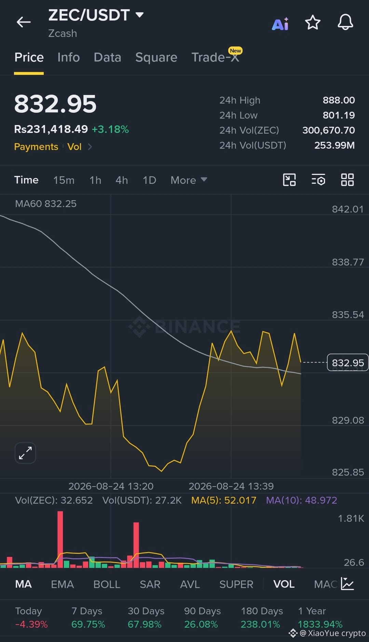Viewport: 369px width, 642px height.
Task: Click the +3.18% change value
Action: (x=110, y=129)
